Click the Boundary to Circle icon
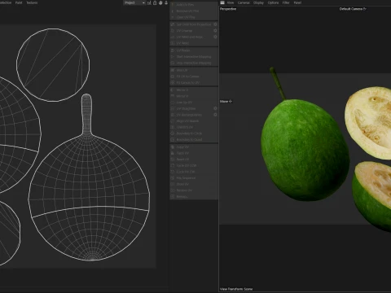Screen dimensions: 391x293 tap(172, 133)
